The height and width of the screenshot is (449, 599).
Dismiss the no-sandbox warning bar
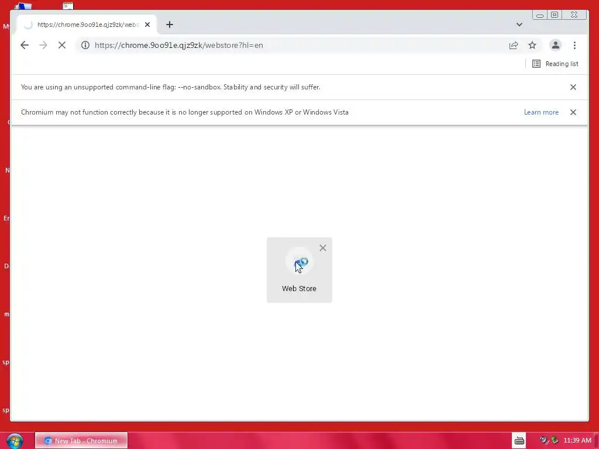(573, 87)
